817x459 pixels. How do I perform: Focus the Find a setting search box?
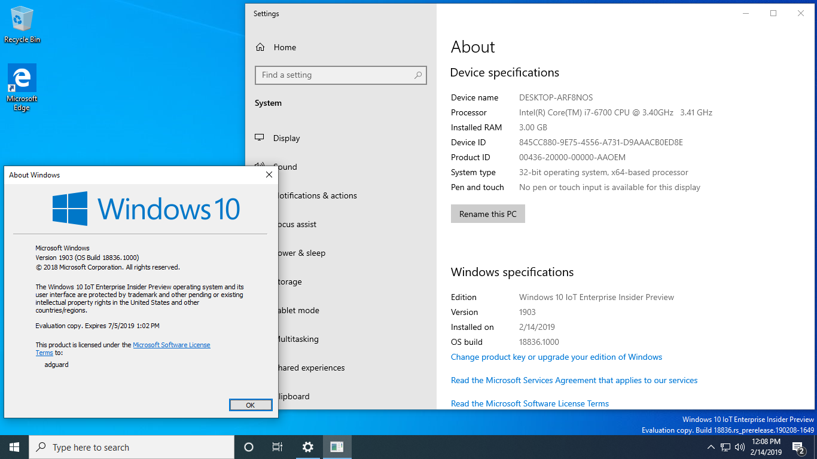pyautogui.click(x=341, y=75)
